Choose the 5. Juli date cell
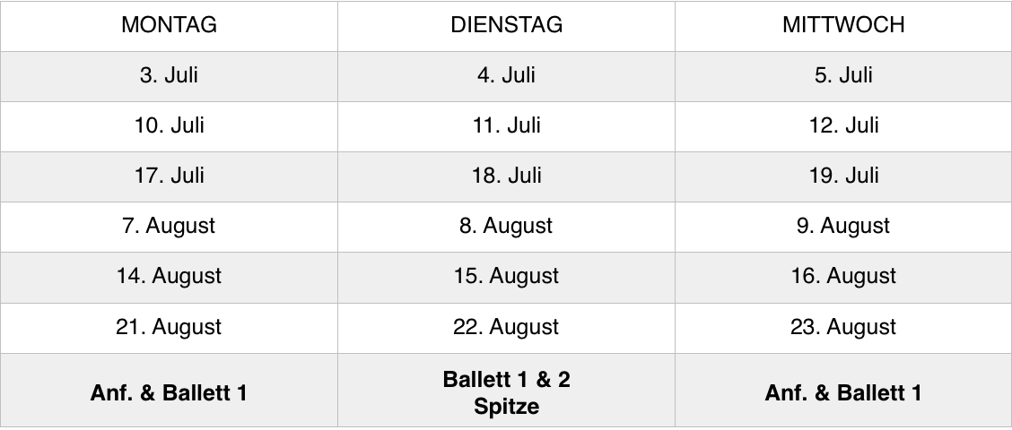The height and width of the screenshot is (430, 1012). [843, 76]
